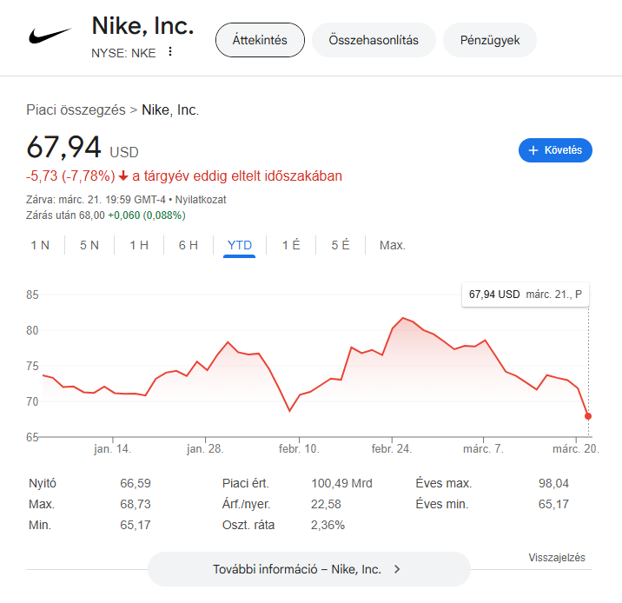Screen dimensions: 622x603
Task: Open the Pénzügyek tab
Action: click(x=490, y=40)
